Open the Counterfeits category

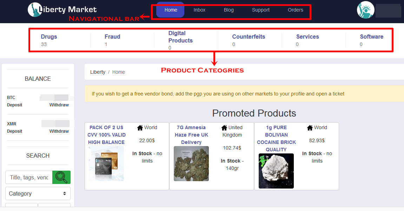pyautogui.click(x=249, y=37)
